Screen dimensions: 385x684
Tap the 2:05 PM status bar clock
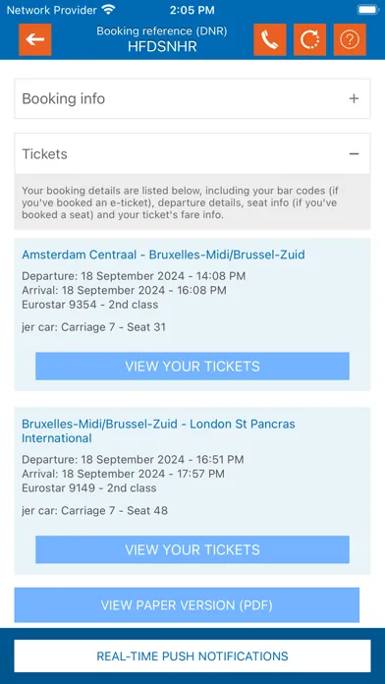(x=192, y=10)
